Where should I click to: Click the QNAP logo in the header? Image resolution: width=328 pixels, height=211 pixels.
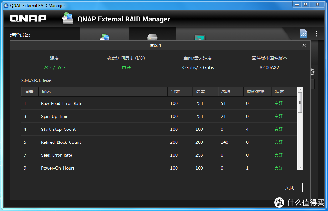pyautogui.click(x=28, y=19)
